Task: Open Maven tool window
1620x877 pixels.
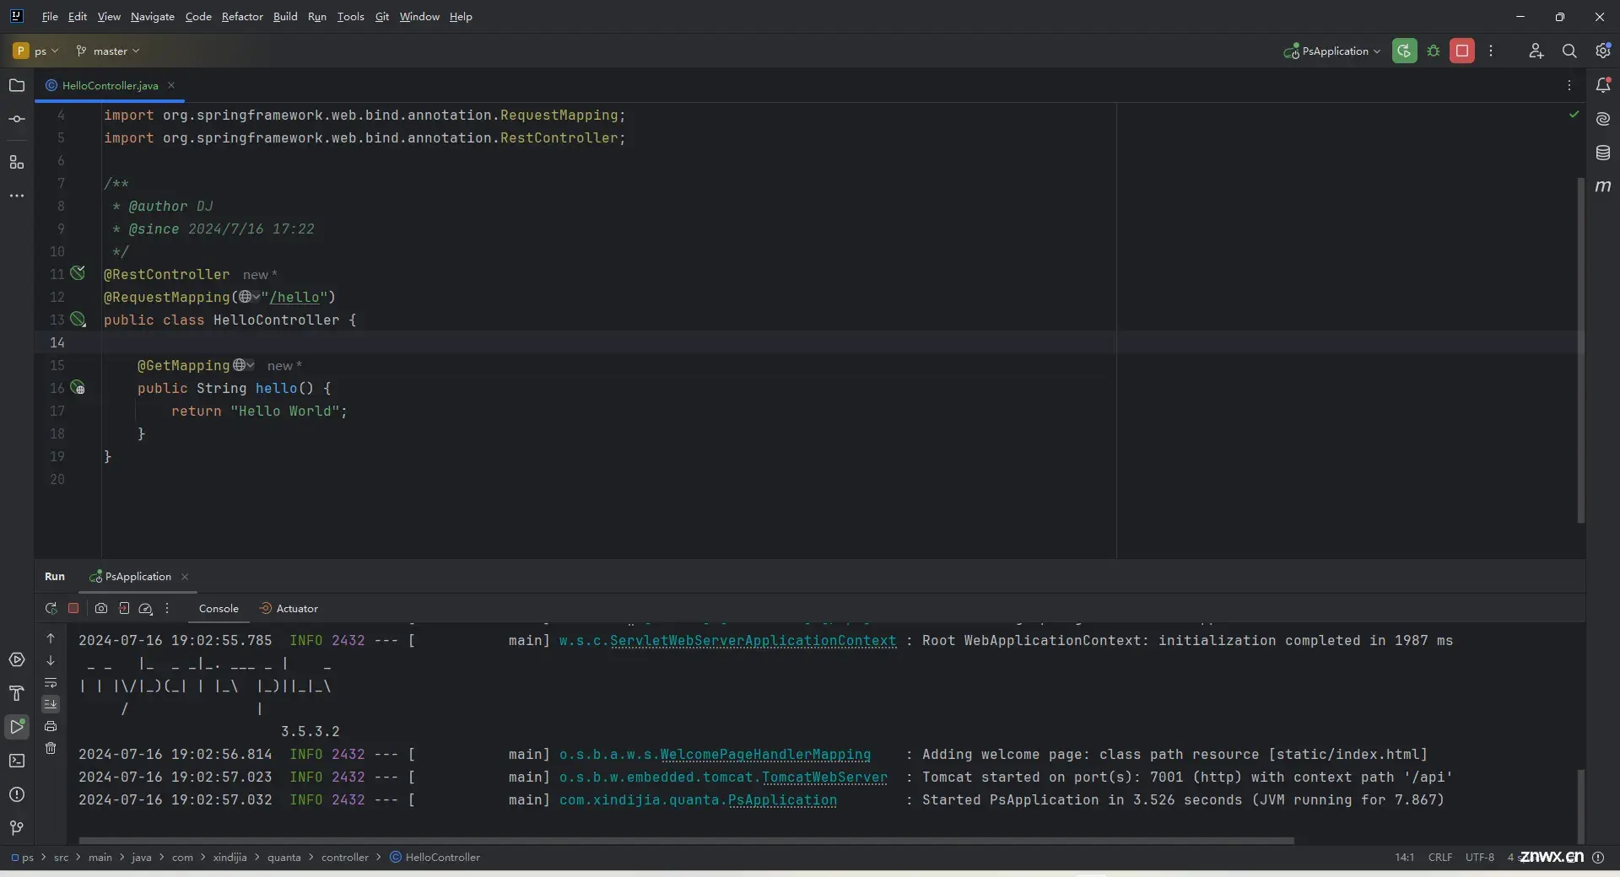Action: [1603, 186]
